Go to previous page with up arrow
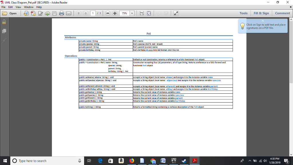This screenshot has height=165, width=293. [78, 13]
